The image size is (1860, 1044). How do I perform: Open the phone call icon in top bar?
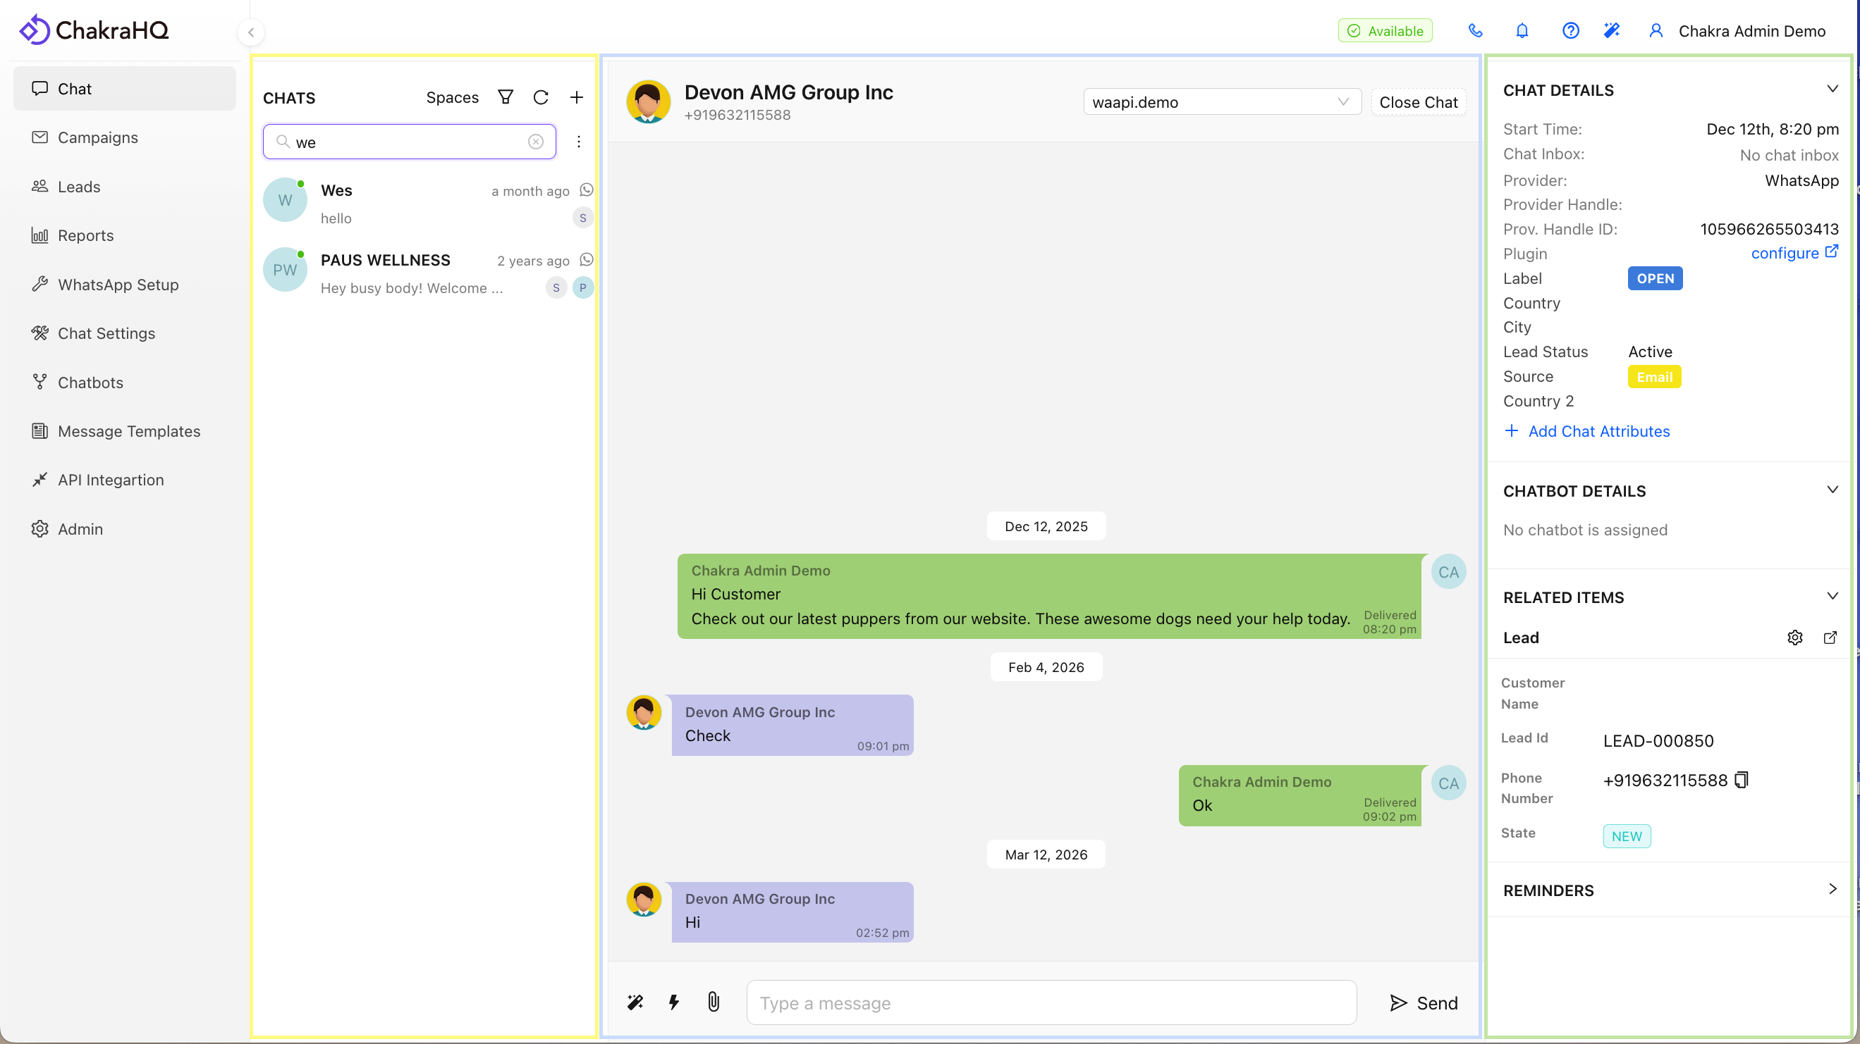(x=1475, y=30)
